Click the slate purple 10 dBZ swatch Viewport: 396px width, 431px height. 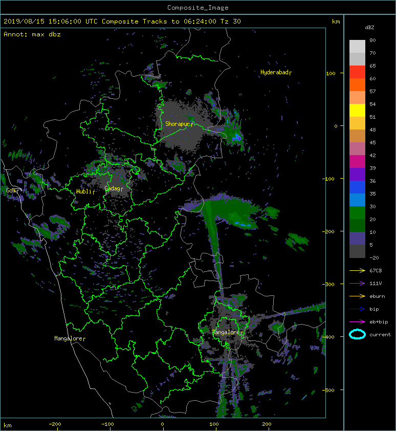pos(357,239)
